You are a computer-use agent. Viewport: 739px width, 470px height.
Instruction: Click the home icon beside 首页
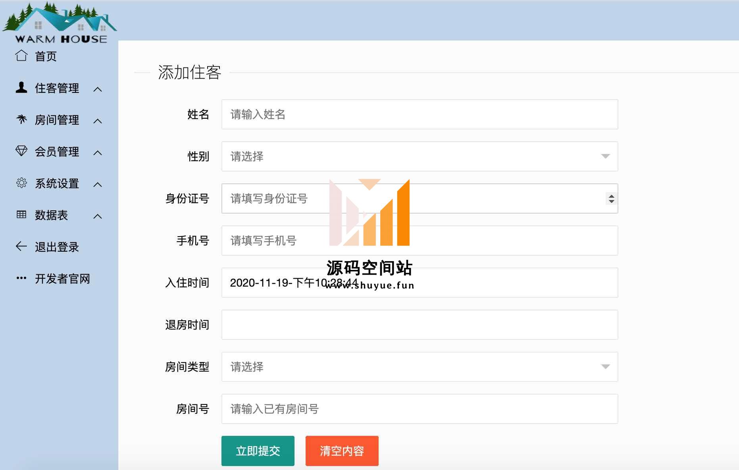click(21, 56)
